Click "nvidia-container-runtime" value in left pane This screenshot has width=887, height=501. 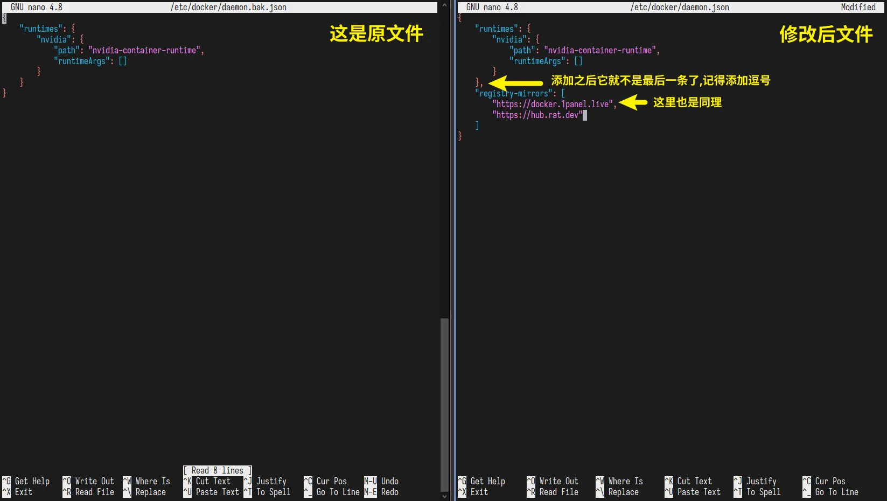(144, 50)
